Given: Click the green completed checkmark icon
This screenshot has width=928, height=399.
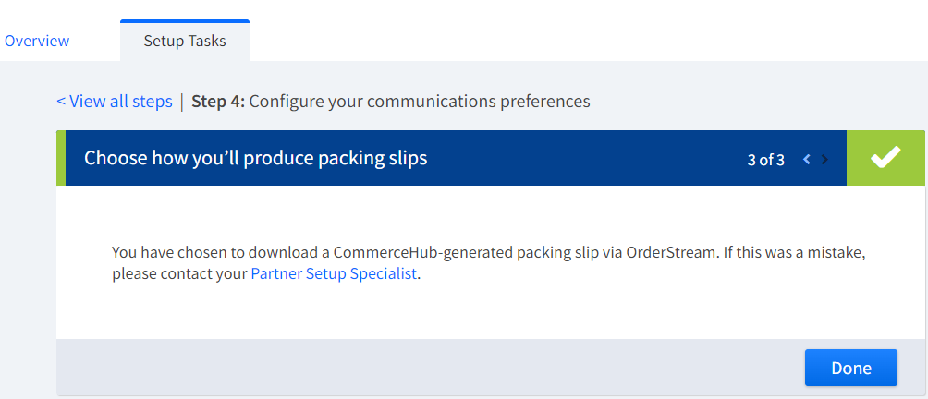Looking at the screenshot, I should pyautogui.click(x=885, y=158).
